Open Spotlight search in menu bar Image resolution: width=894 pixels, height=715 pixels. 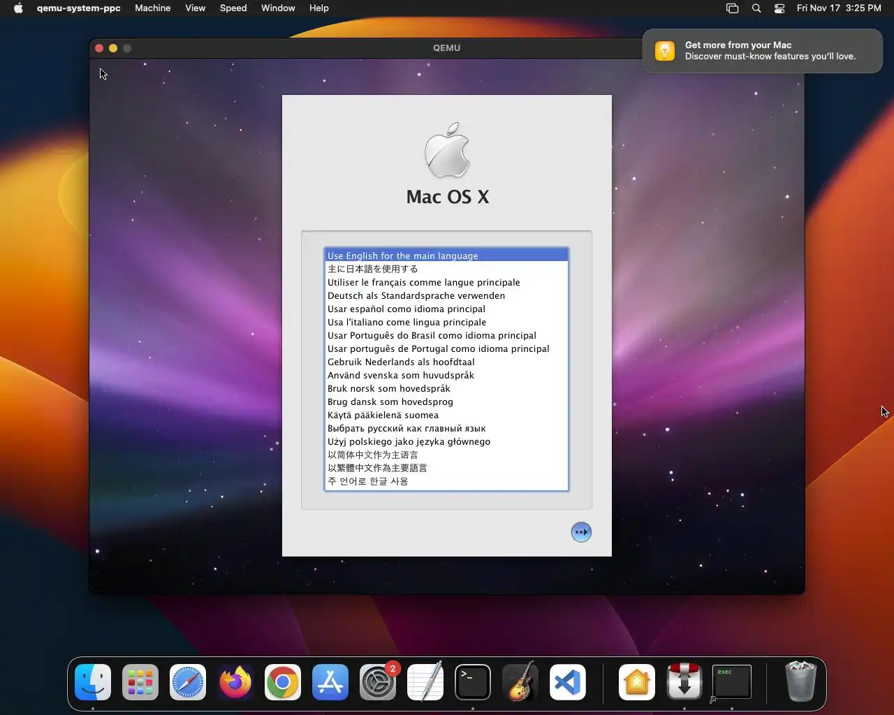tap(756, 8)
